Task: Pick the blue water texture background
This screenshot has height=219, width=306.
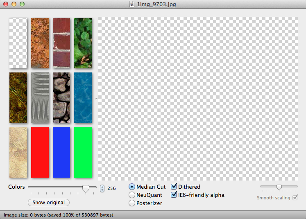Action: 83,98
